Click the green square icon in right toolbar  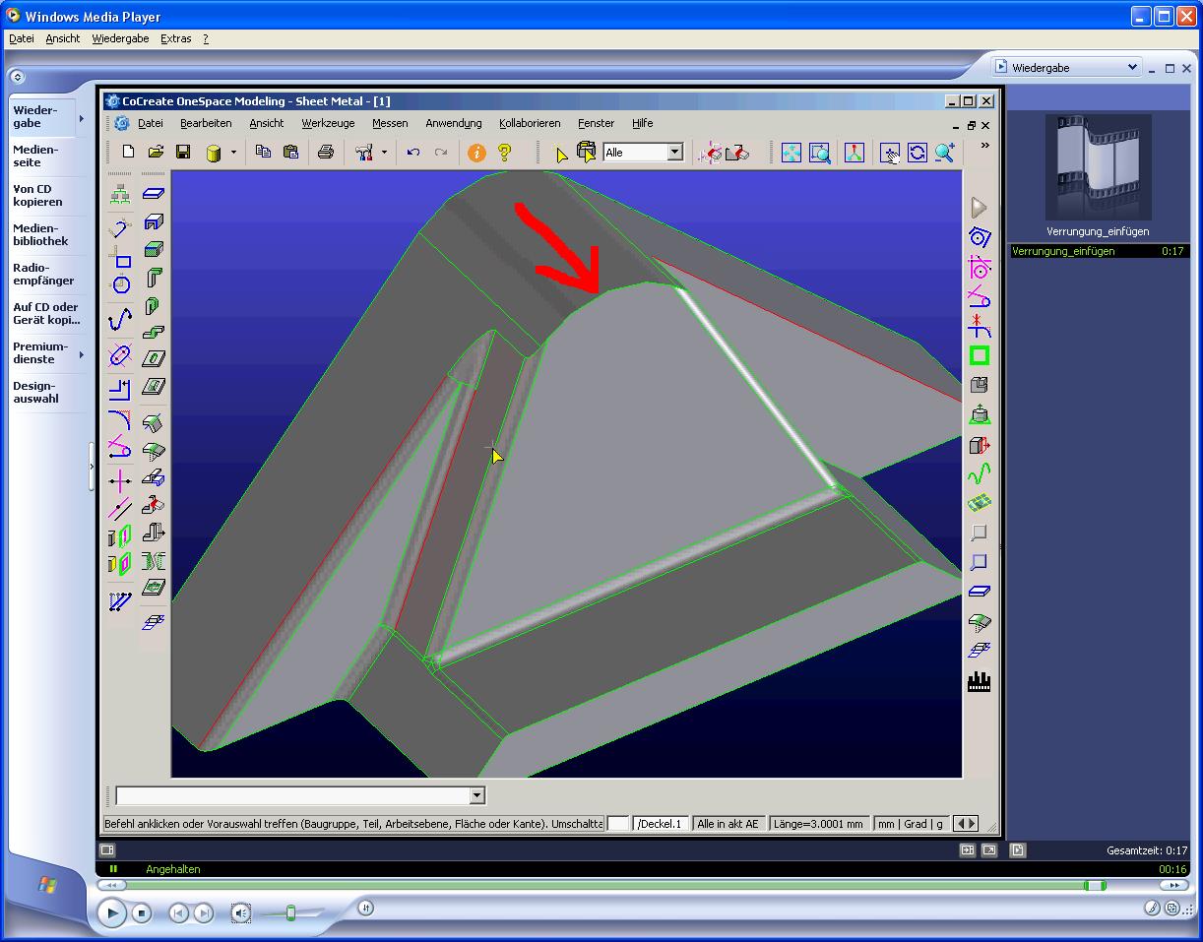[x=979, y=355]
